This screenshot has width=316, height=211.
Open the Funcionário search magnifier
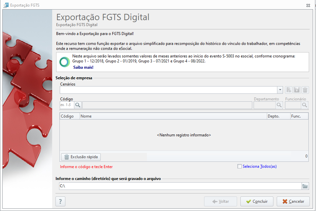click(x=304, y=105)
